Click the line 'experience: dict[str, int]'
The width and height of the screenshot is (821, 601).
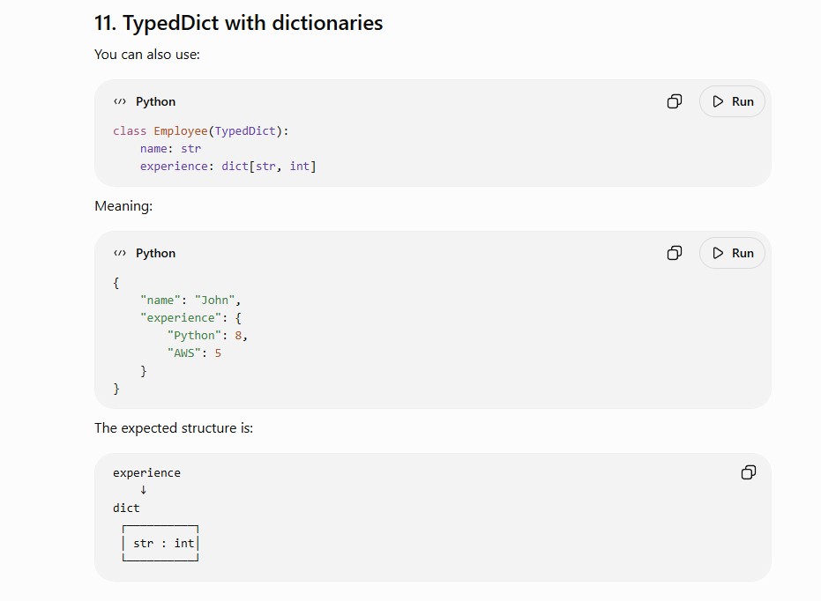click(x=228, y=167)
